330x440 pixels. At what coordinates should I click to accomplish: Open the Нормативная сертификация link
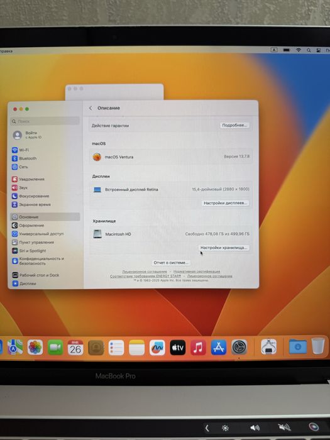197,272
